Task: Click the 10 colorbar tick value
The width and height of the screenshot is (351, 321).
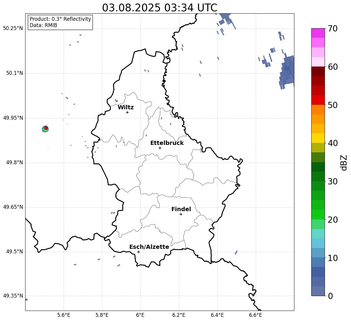Action: click(x=333, y=258)
